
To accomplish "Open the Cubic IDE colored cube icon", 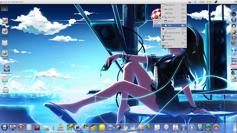I will pos(94,127).
